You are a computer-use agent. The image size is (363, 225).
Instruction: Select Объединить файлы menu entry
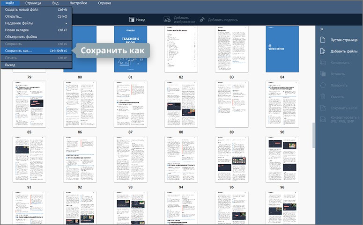[36, 36]
